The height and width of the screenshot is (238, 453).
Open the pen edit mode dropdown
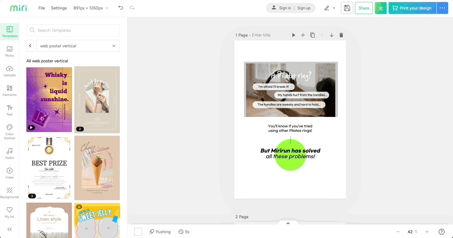point(330,8)
